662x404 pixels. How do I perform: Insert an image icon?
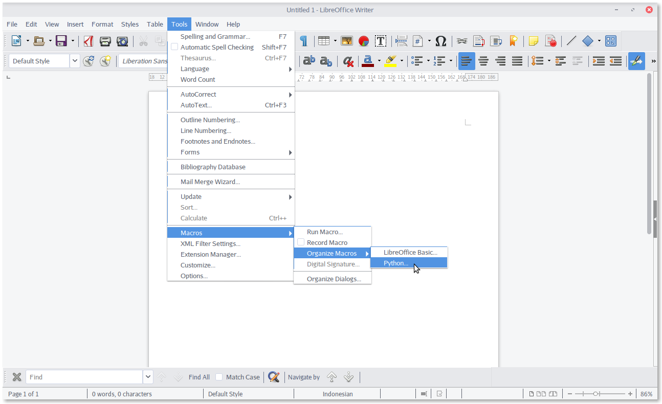(x=347, y=41)
